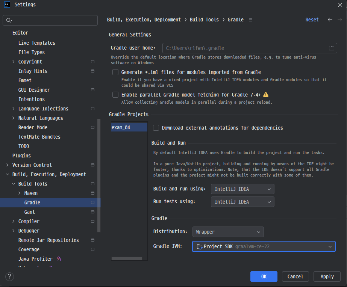Click the search magnifier icon
The height and width of the screenshot is (287, 347).
(x=9, y=20)
